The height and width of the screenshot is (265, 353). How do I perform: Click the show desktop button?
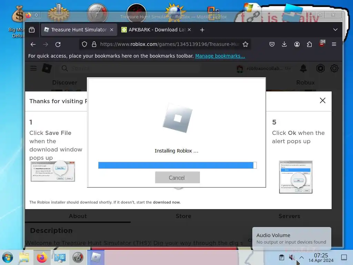pyautogui.click(x=344, y=257)
